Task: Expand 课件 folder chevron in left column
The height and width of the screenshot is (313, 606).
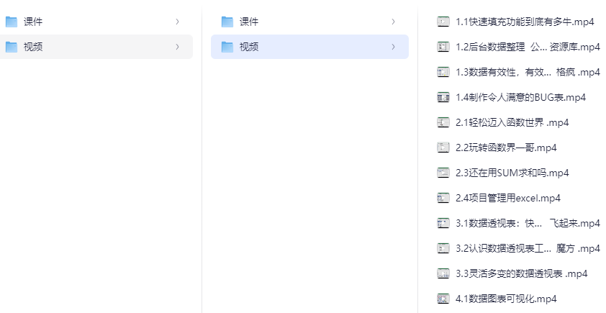Action: click(x=177, y=22)
